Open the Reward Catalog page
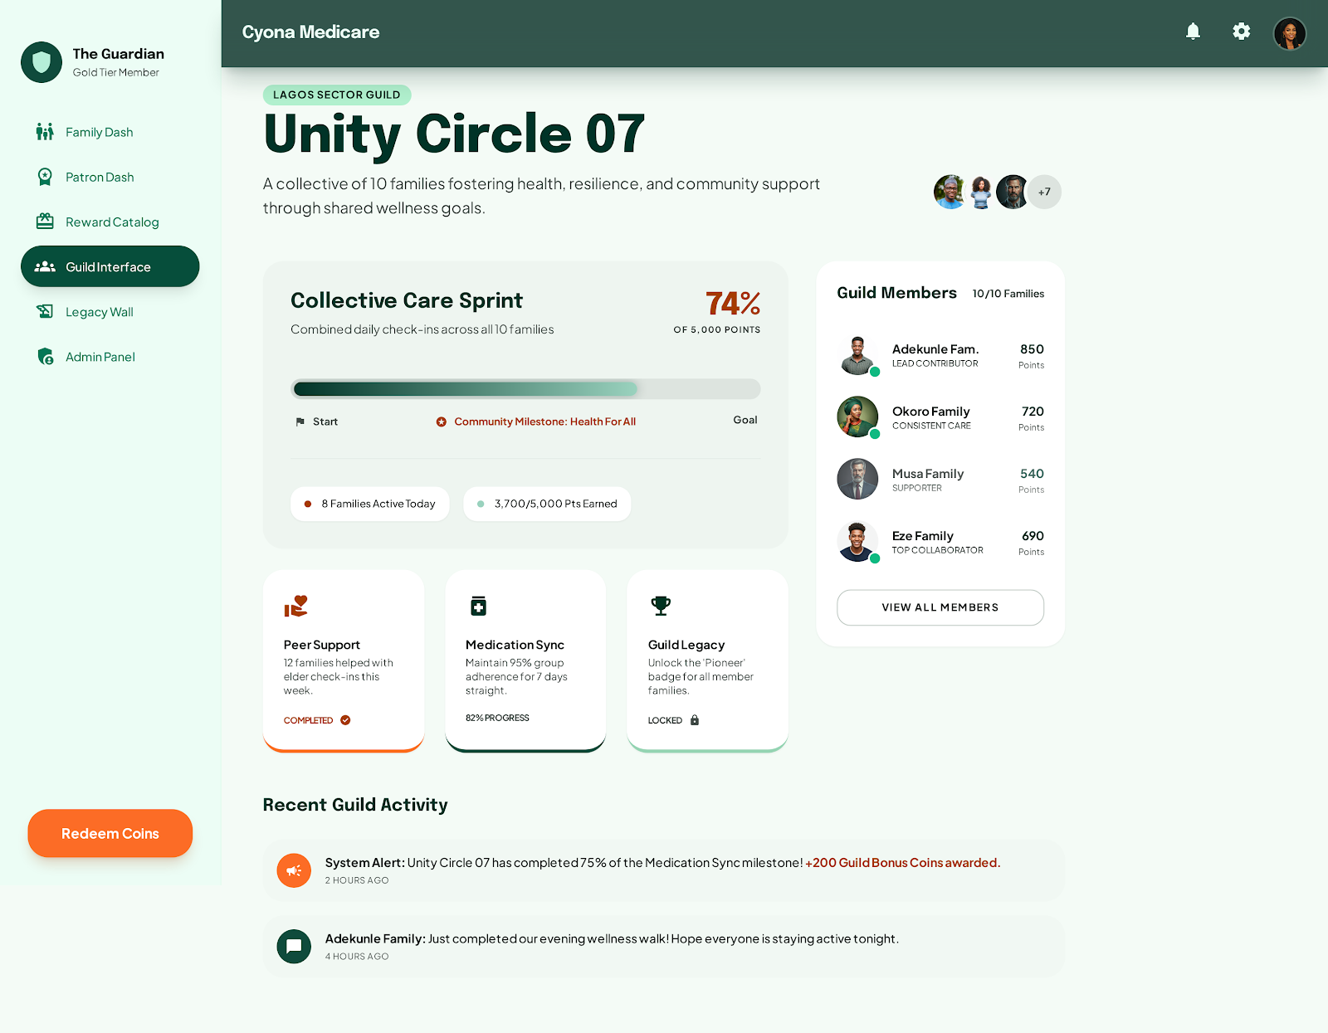 110,222
